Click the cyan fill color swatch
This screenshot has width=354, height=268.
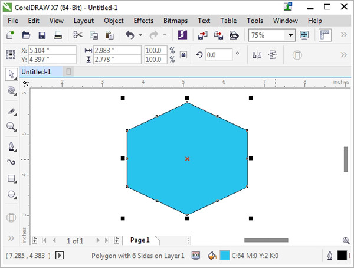pyautogui.click(x=225, y=256)
